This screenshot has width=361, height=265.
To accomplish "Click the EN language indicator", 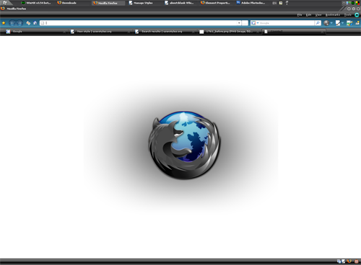I will click(274, 3).
